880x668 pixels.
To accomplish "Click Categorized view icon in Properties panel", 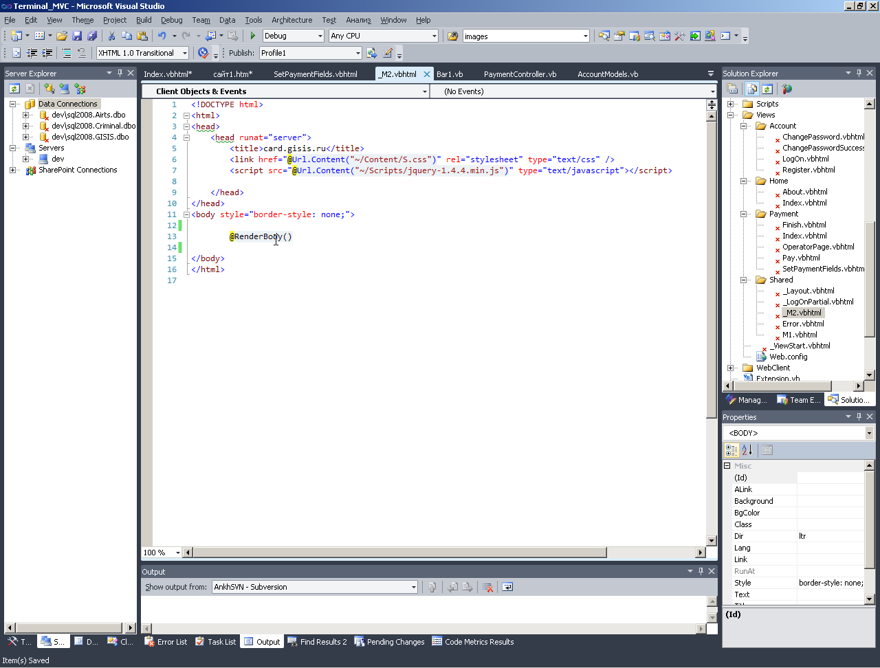I will [731, 450].
